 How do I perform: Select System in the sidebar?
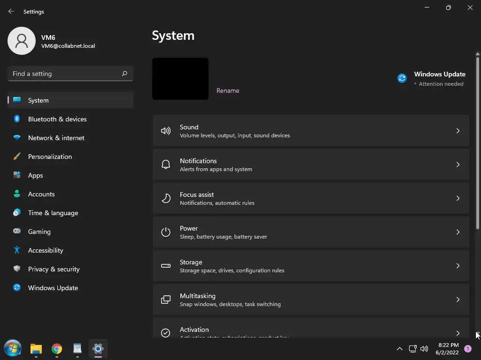pos(70,100)
